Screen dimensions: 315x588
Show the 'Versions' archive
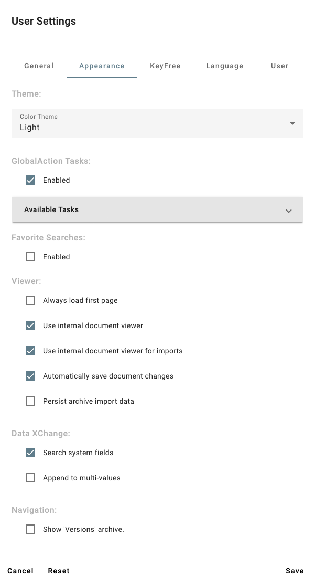click(x=30, y=529)
